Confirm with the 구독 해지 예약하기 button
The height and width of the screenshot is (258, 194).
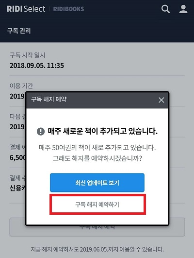97,205
